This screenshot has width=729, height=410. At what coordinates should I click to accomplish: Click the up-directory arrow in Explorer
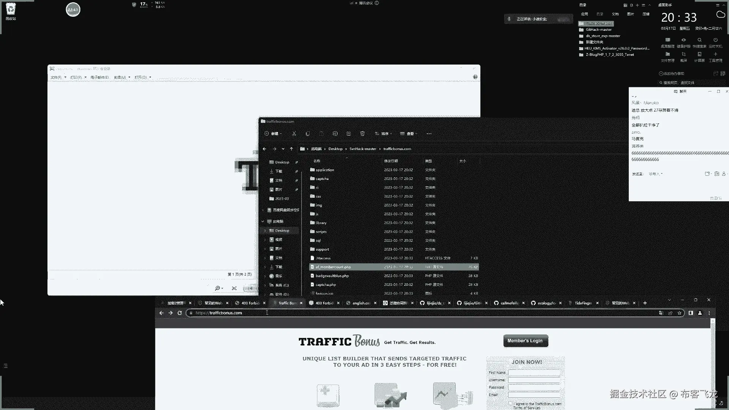(291, 149)
